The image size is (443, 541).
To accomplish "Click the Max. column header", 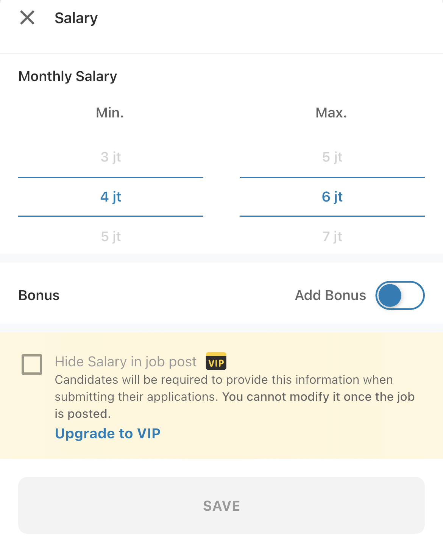I will click(x=331, y=113).
